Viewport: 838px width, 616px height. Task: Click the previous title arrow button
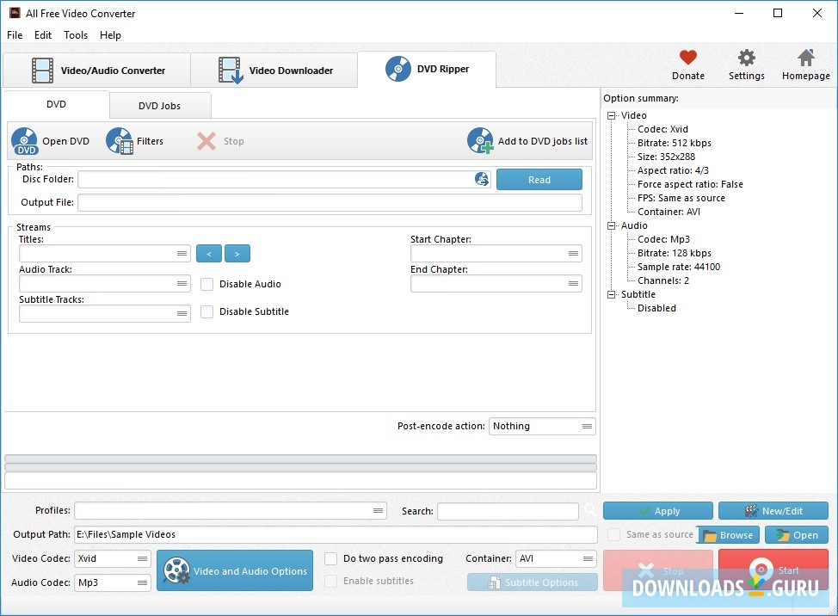(208, 253)
